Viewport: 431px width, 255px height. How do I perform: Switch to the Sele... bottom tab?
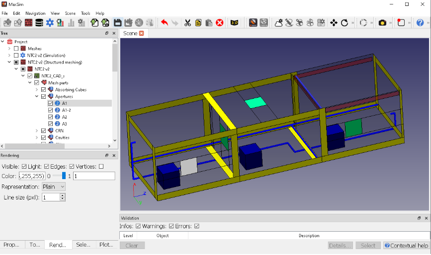[83, 245]
